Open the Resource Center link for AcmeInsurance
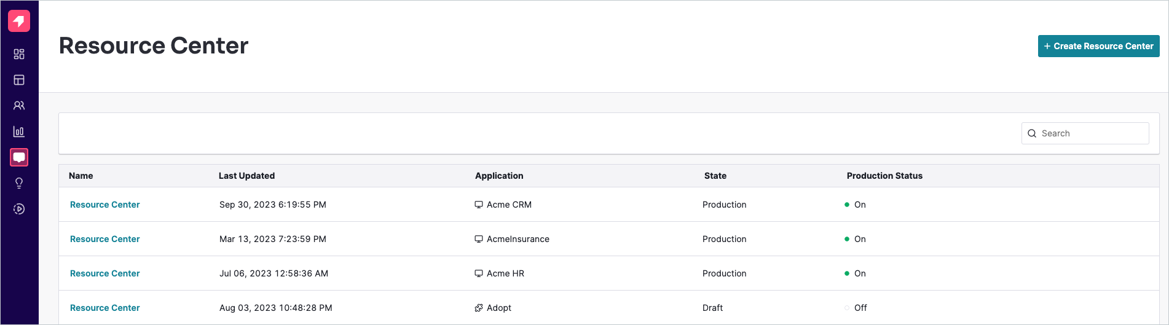This screenshot has height=325, width=1169. [x=104, y=239]
